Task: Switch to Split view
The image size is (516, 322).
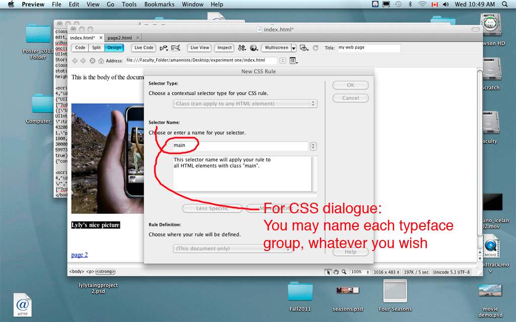Action: [96, 48]
